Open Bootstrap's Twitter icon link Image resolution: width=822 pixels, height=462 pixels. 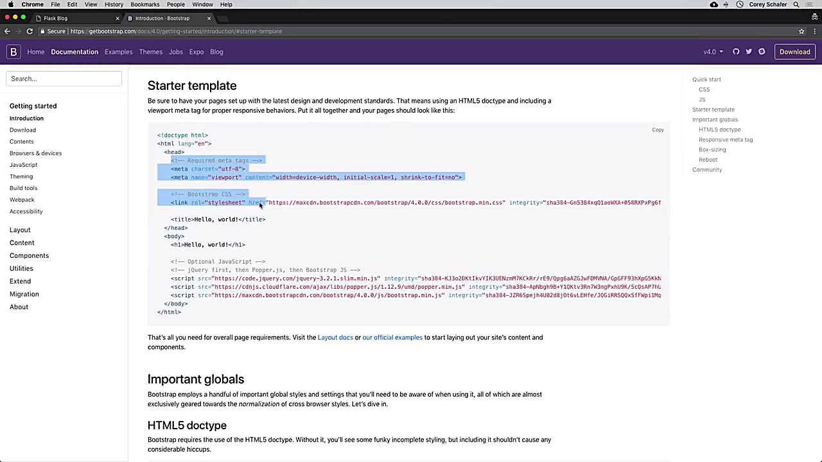point(749,52)
